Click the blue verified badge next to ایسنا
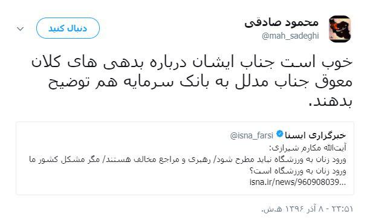The height and width of the screenshot is (220, 373). pyautogui.click(x=280, y=134)
